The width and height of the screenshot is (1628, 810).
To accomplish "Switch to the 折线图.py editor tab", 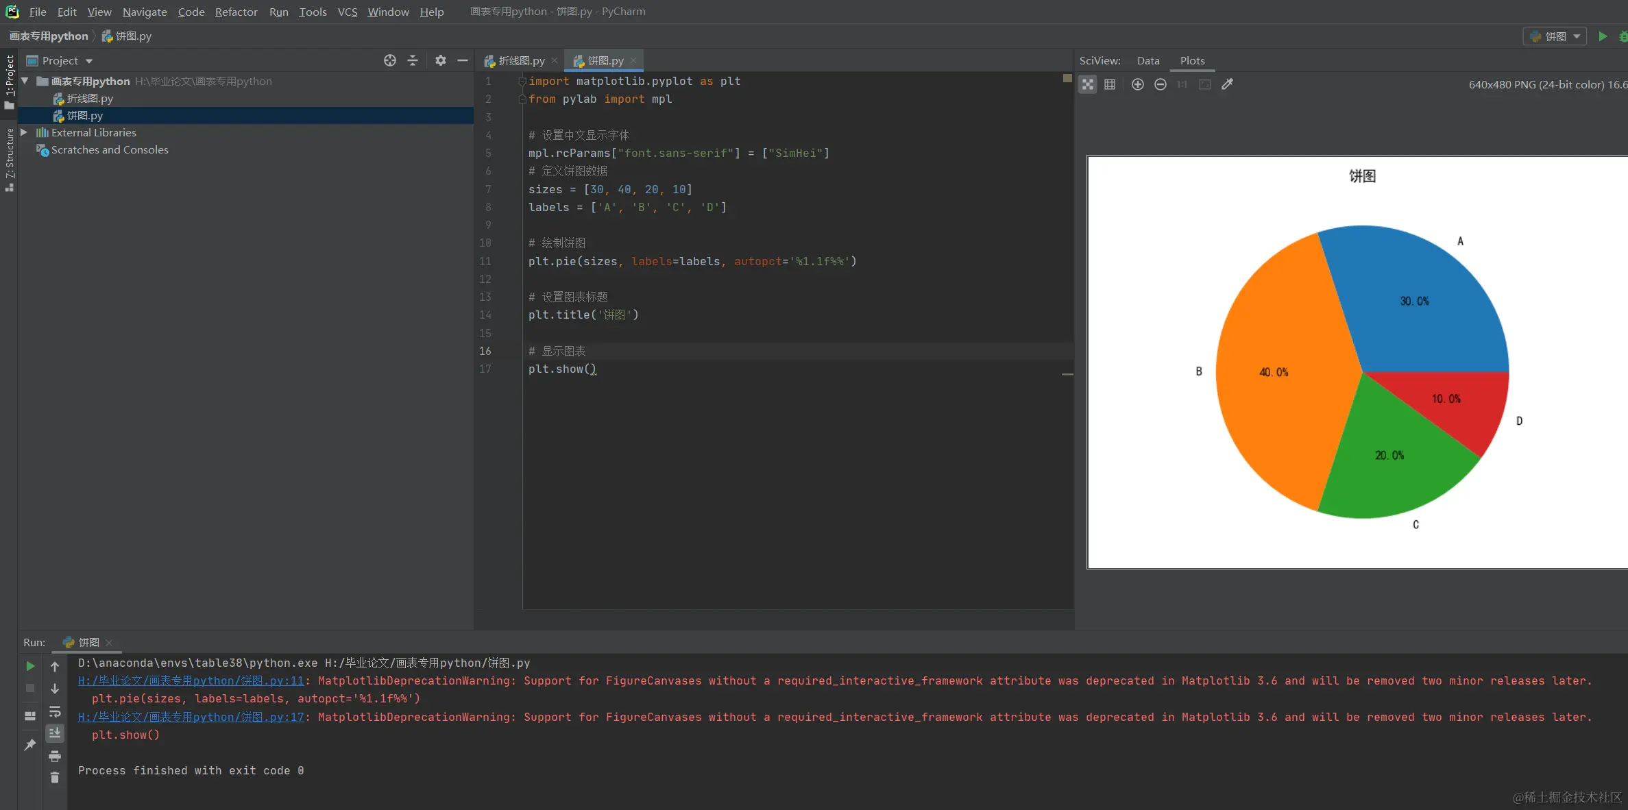I will (x=521, y=61).
